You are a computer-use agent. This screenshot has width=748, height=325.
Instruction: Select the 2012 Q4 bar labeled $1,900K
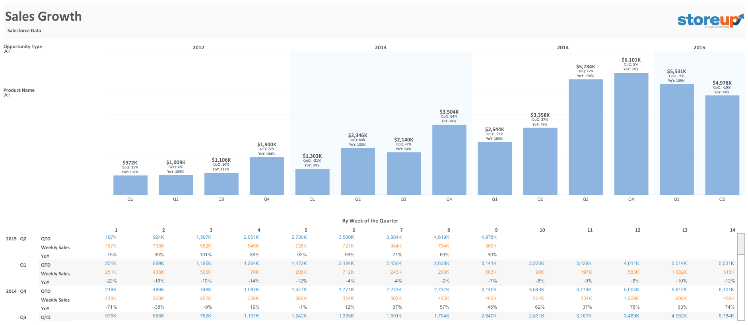point(267,176)
